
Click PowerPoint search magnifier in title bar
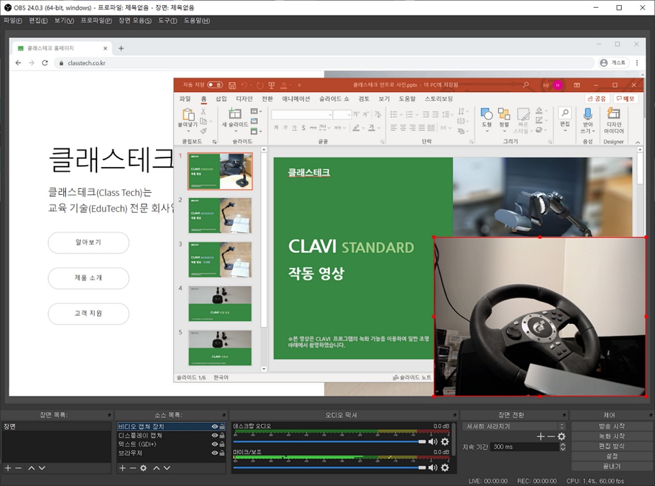pyautogui.click(x=526, y=85)
